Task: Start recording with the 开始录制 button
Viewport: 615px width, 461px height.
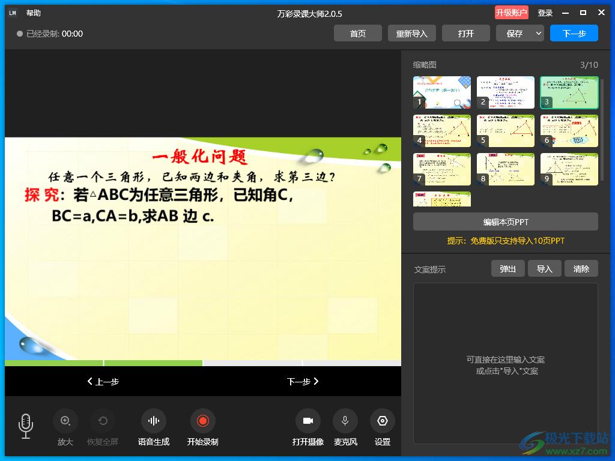Action: point(202,421)
